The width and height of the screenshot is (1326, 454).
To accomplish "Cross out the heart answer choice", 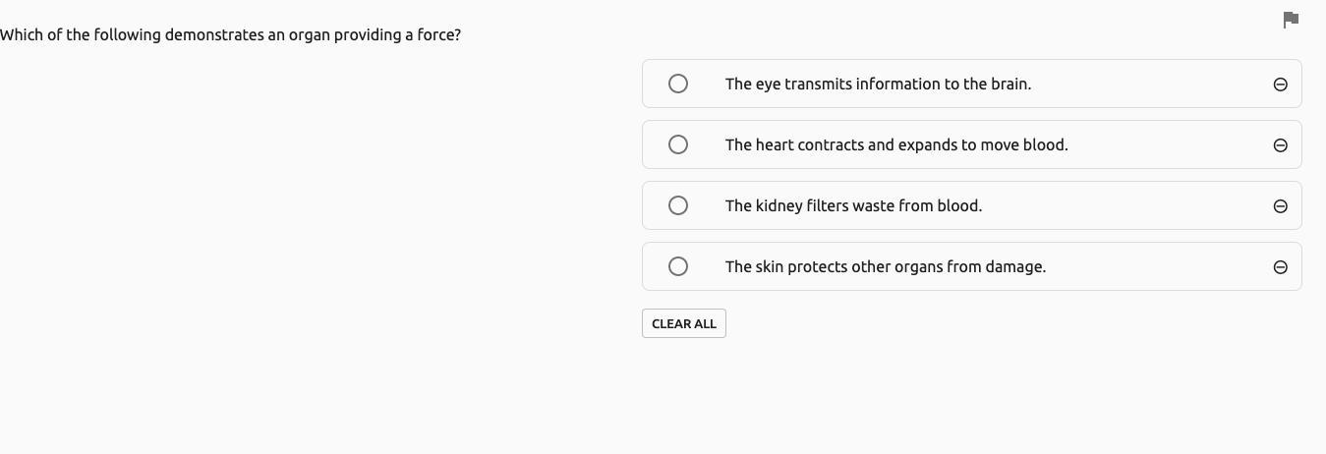I will (1280, 145).
